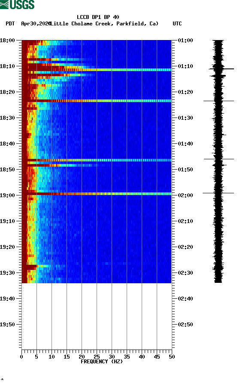The height and width of the screenshot is (384, 237).
Task: Click the '18:10' PDT time label
Action: coord(7,66)
